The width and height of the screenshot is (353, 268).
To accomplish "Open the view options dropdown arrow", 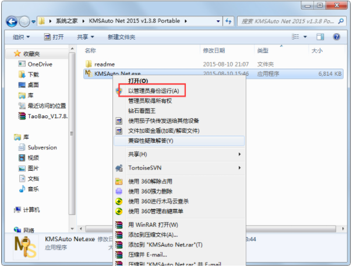I will pos(305,37).
